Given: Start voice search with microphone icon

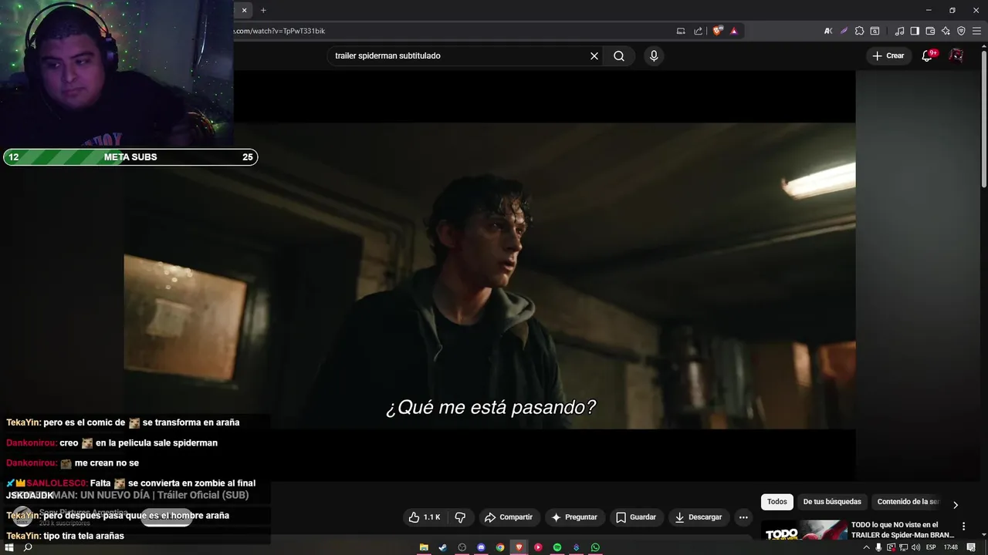Looking at the screenshot, I should click(654, 55).
